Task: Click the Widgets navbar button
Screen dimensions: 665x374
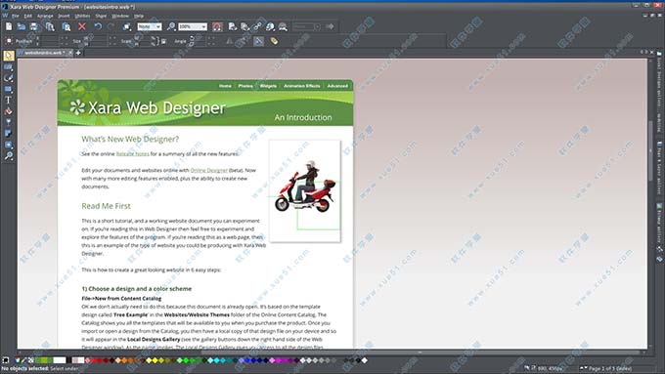Action: [268, 86]
